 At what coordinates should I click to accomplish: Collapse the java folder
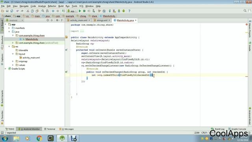(9, 32)
